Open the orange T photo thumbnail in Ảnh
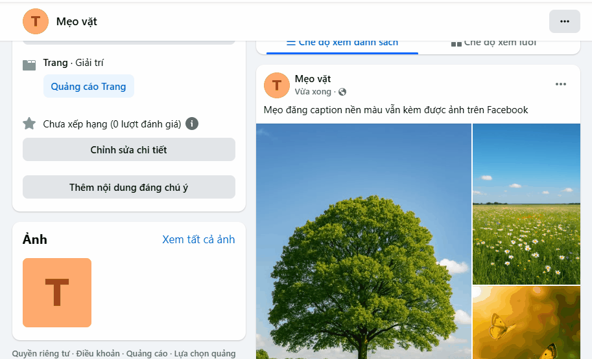 tap(57, 293)
